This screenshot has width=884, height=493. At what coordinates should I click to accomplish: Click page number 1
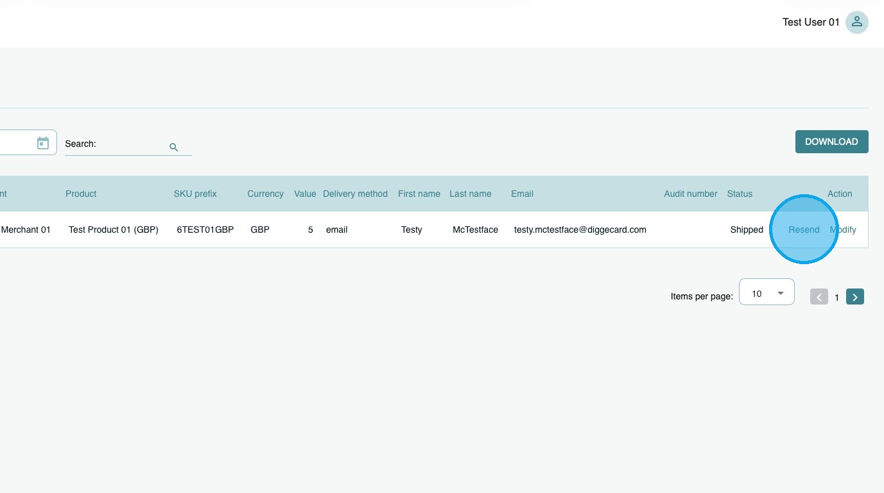coord(837,297)
